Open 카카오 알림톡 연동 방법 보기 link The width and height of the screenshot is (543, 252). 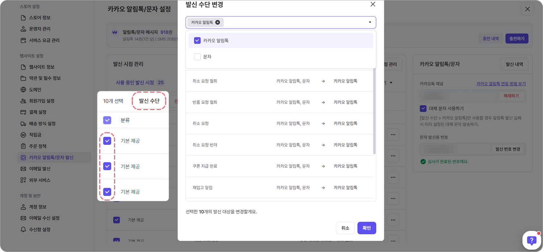(501, 84)
